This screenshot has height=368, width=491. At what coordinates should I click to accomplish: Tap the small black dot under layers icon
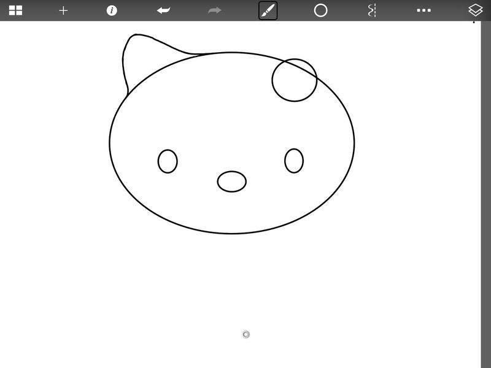tap(473, 23)
